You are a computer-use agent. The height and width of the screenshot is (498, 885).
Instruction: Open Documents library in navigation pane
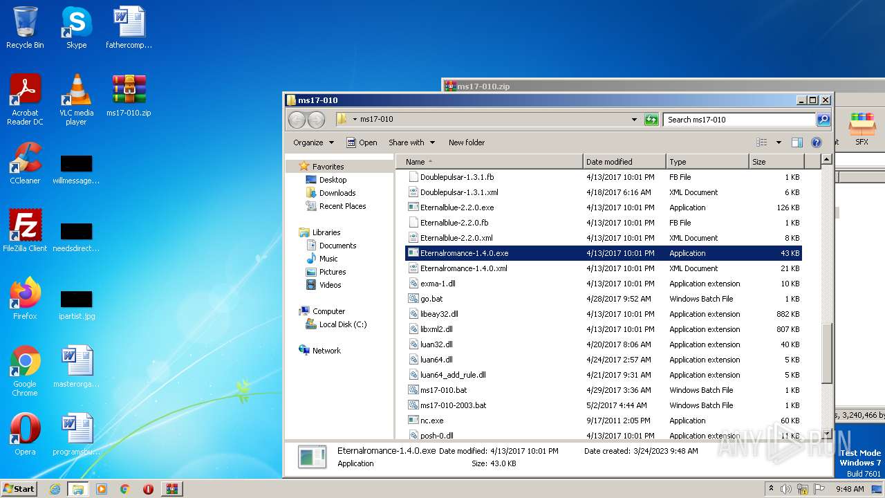pyautogui.click(x=337, y=246)
